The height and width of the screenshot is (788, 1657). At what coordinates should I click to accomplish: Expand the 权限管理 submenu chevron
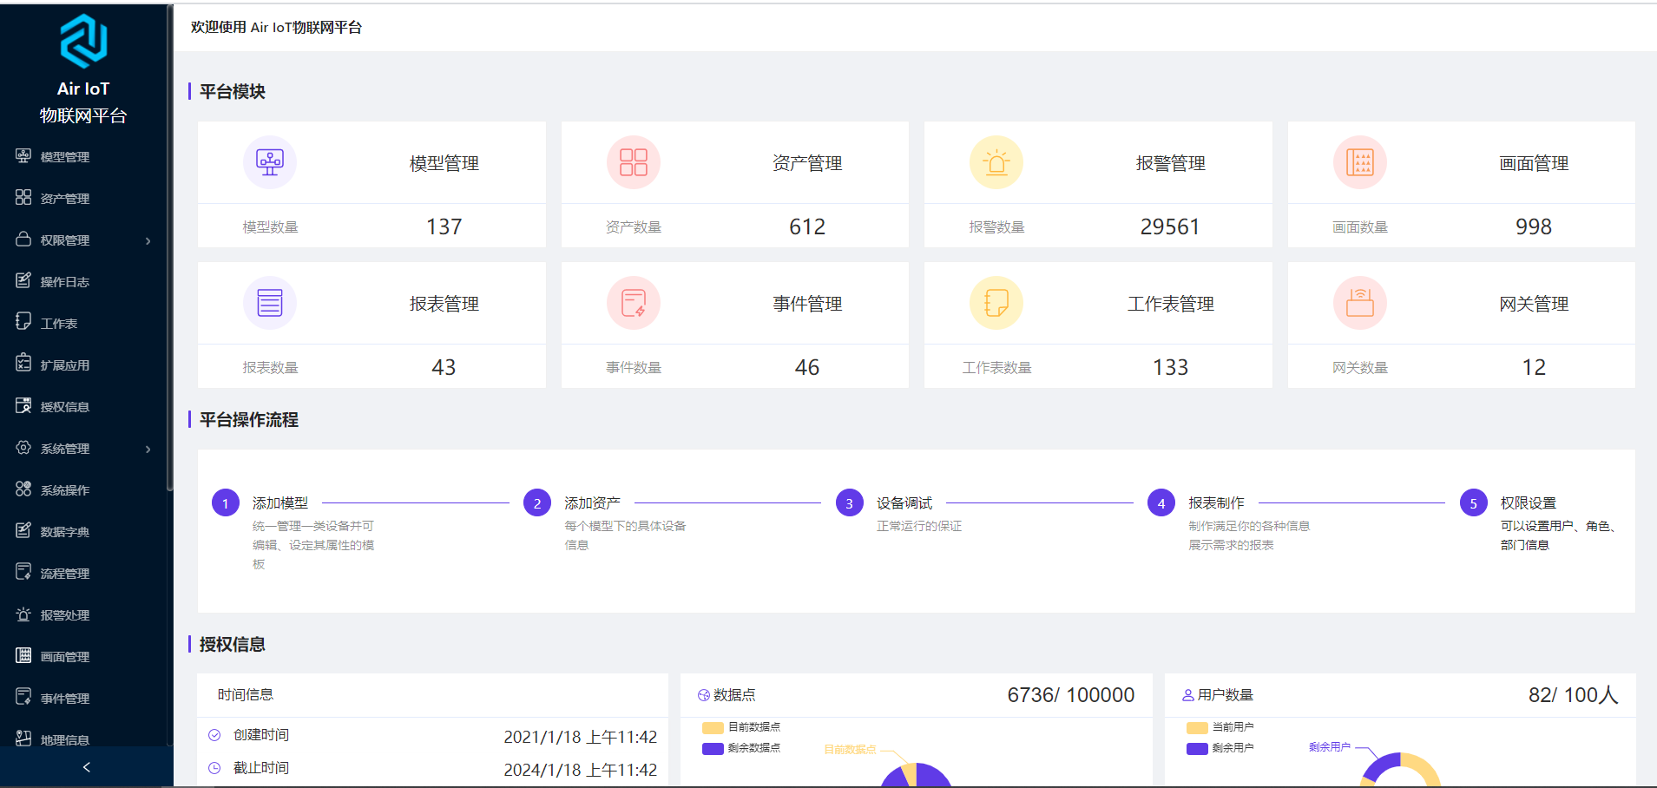tap(148, 240)
